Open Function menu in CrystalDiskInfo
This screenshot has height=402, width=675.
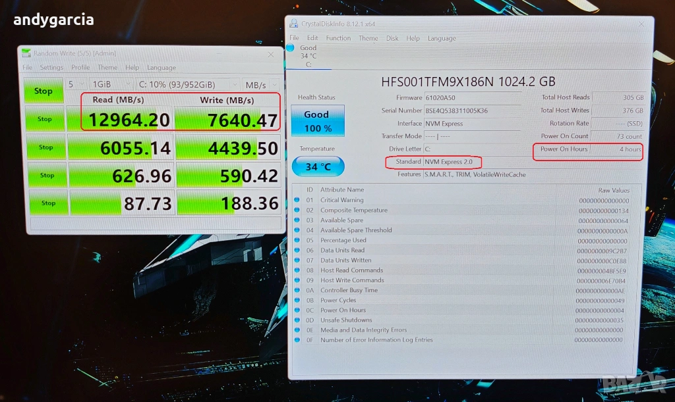tap(338, 38)
